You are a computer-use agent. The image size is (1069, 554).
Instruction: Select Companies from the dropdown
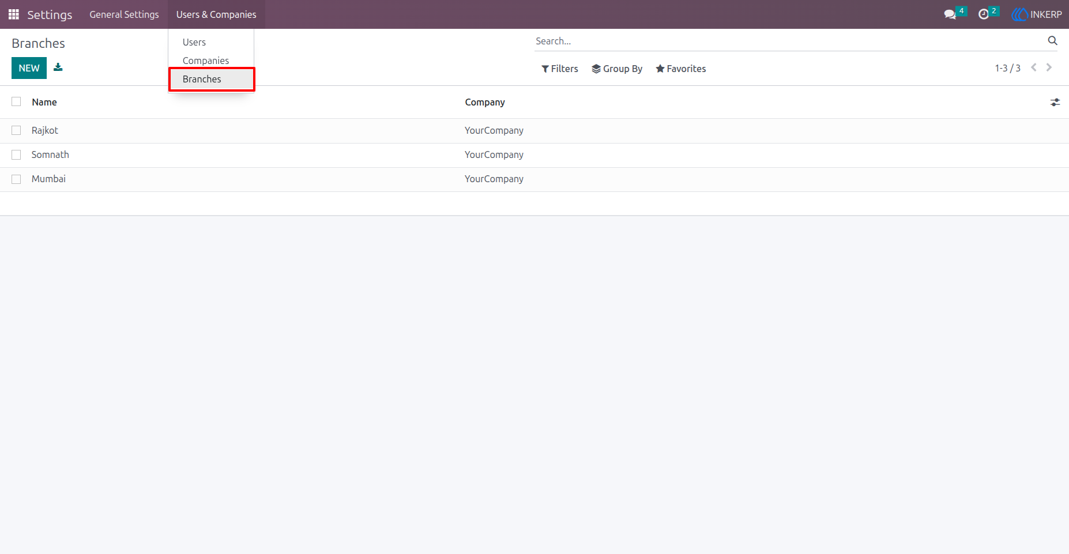coord(206,61)
